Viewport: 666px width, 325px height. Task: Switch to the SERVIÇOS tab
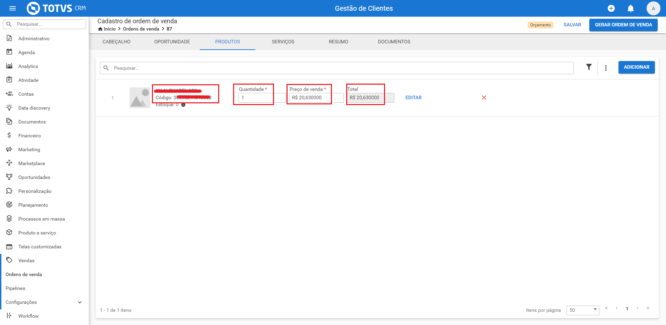point(283,42)
